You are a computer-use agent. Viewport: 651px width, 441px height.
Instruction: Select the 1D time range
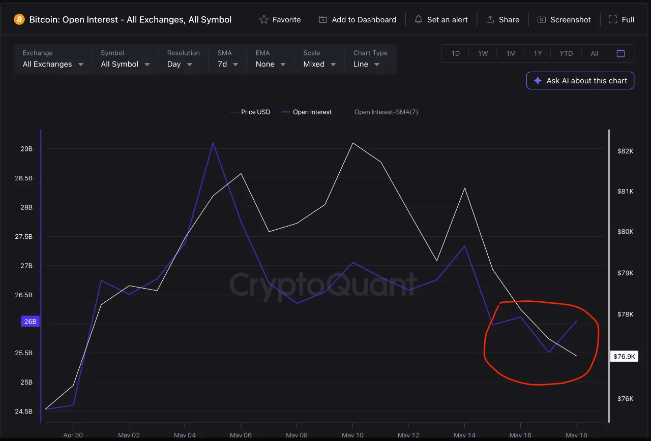point(455,53)
